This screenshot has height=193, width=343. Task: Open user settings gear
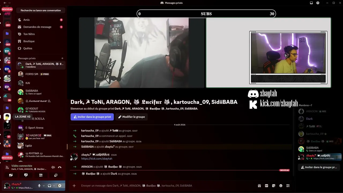pyautogui.click(x=59, y=185)
